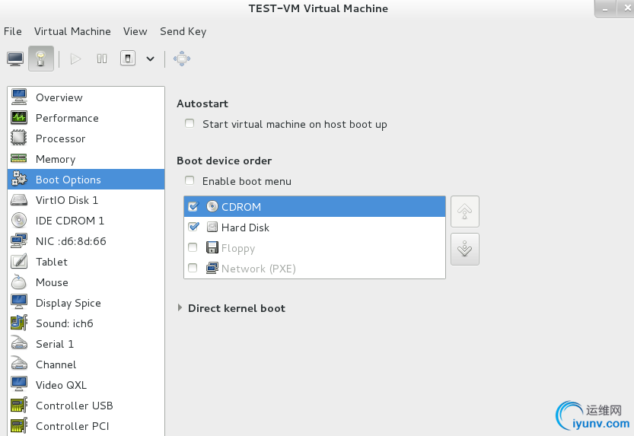Click the graphical console monitor icon
This screenshot has height=436, width=634.
(15, 59)
